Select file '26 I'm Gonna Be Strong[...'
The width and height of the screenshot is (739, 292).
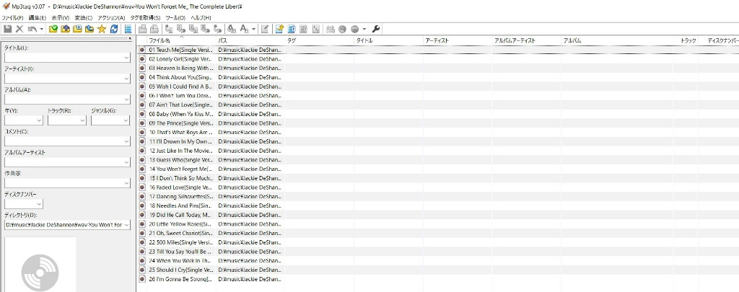pos(181,279)
